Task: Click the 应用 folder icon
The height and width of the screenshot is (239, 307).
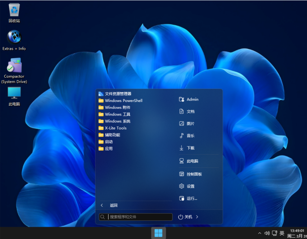Action: [101, 149]
